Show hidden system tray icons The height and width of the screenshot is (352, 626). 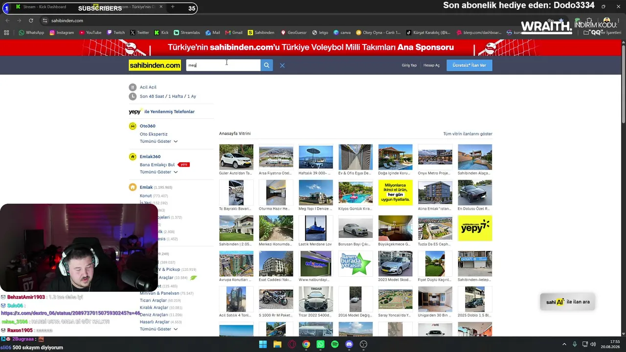point(564,344)
